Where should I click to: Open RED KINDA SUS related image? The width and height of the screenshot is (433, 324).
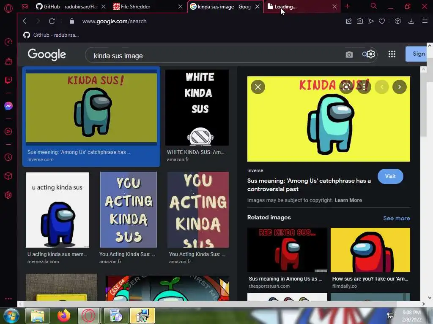[287, 250]
